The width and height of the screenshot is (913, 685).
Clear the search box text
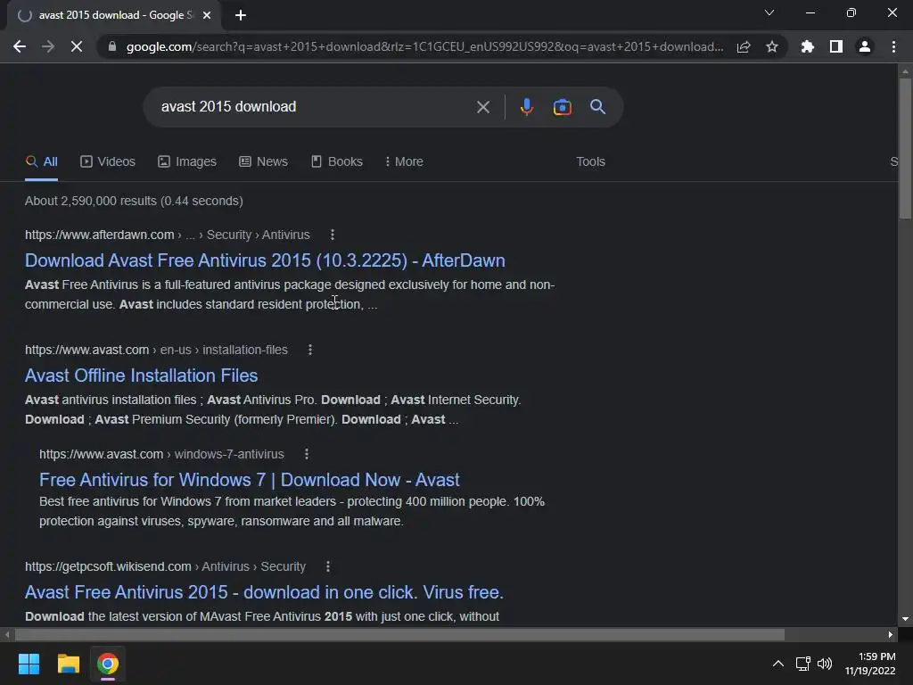tap(482, 107)
